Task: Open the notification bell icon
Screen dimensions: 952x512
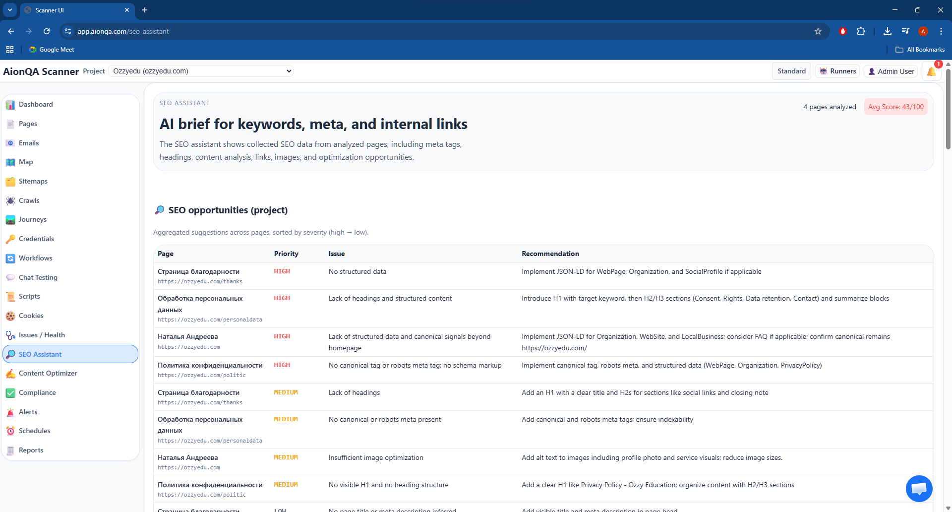Action: tap(931, 71)
